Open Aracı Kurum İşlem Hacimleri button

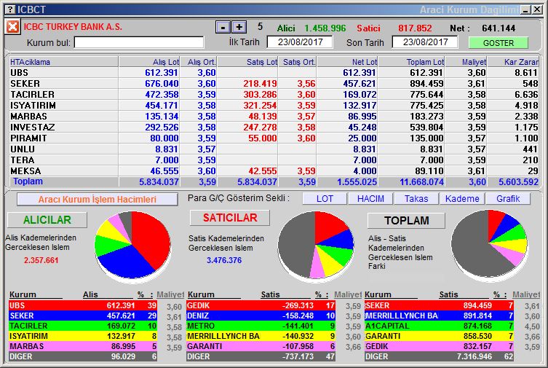98,200
